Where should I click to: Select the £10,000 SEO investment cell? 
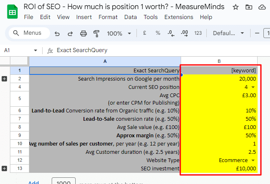[x=219, y=169]
